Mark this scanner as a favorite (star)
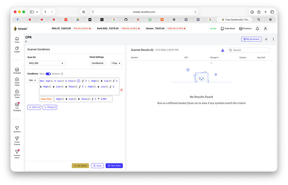Image resolution: width=288 pixels, height=185 pixels. [x=266, y=39]
